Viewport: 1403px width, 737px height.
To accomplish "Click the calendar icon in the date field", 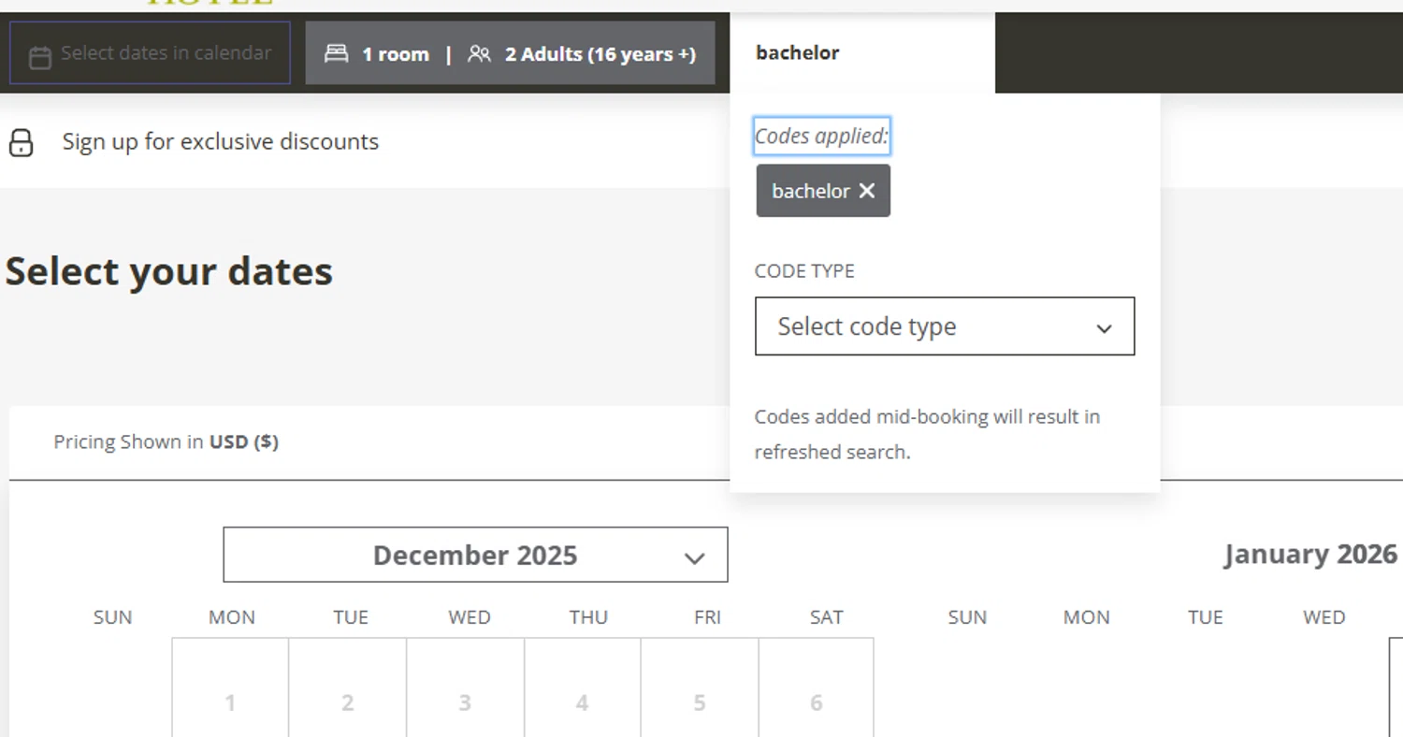I will click(39, 58).
